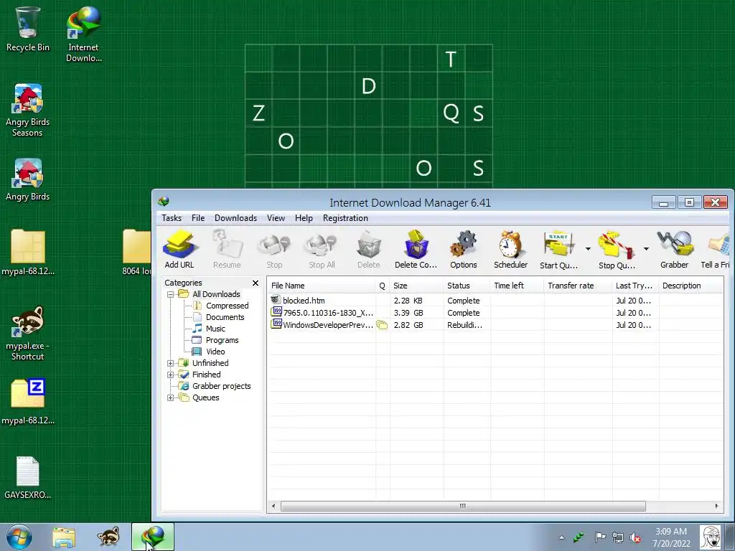Click the Action Center flag tray icon
The width and height of the screenshot is (735, 551).
[x=600, y=537]
